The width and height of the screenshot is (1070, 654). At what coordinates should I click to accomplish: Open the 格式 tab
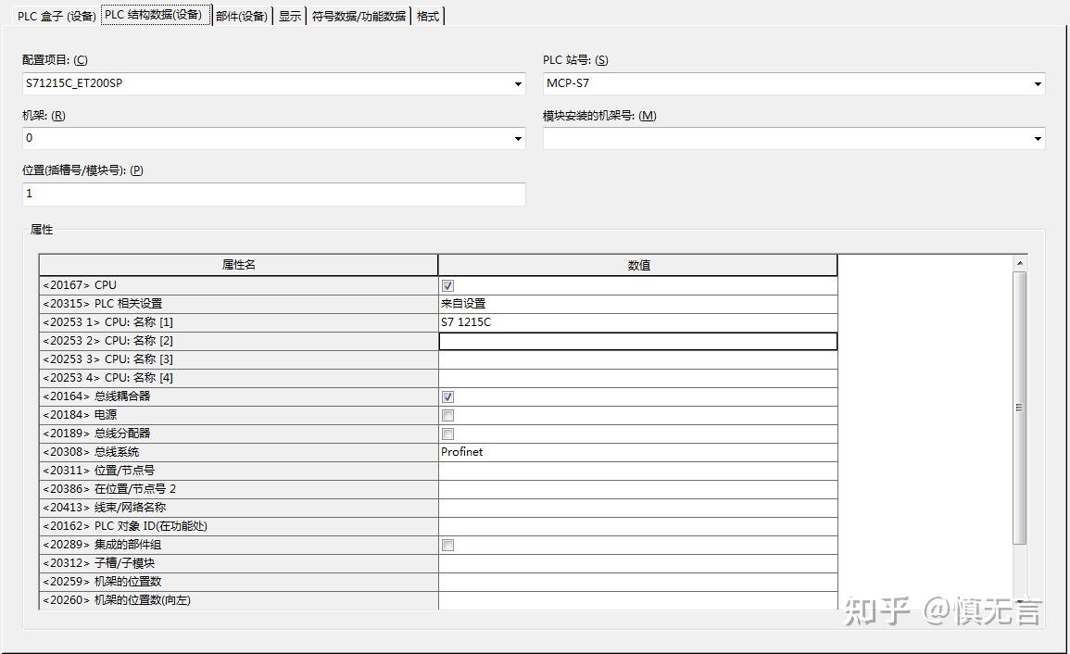click(428, 16)
